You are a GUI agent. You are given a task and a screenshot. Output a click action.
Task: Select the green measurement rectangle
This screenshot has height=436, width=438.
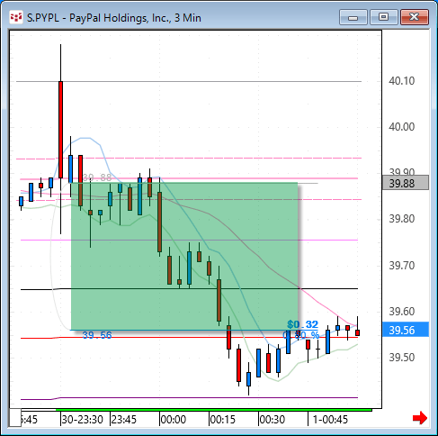pyautogui.click(x=184, y=256)
